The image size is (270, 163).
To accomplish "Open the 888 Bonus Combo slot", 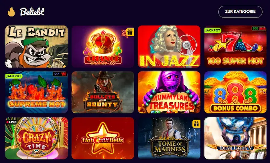I will pos(235,92).
